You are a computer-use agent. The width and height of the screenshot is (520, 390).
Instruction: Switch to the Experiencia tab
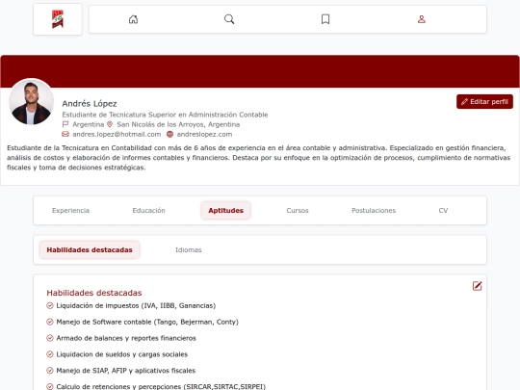70,211
